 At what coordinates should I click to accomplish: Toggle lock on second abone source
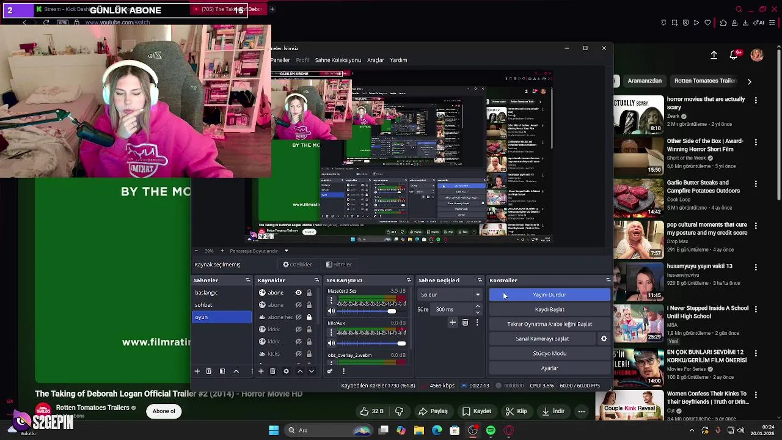pos(309,305)
